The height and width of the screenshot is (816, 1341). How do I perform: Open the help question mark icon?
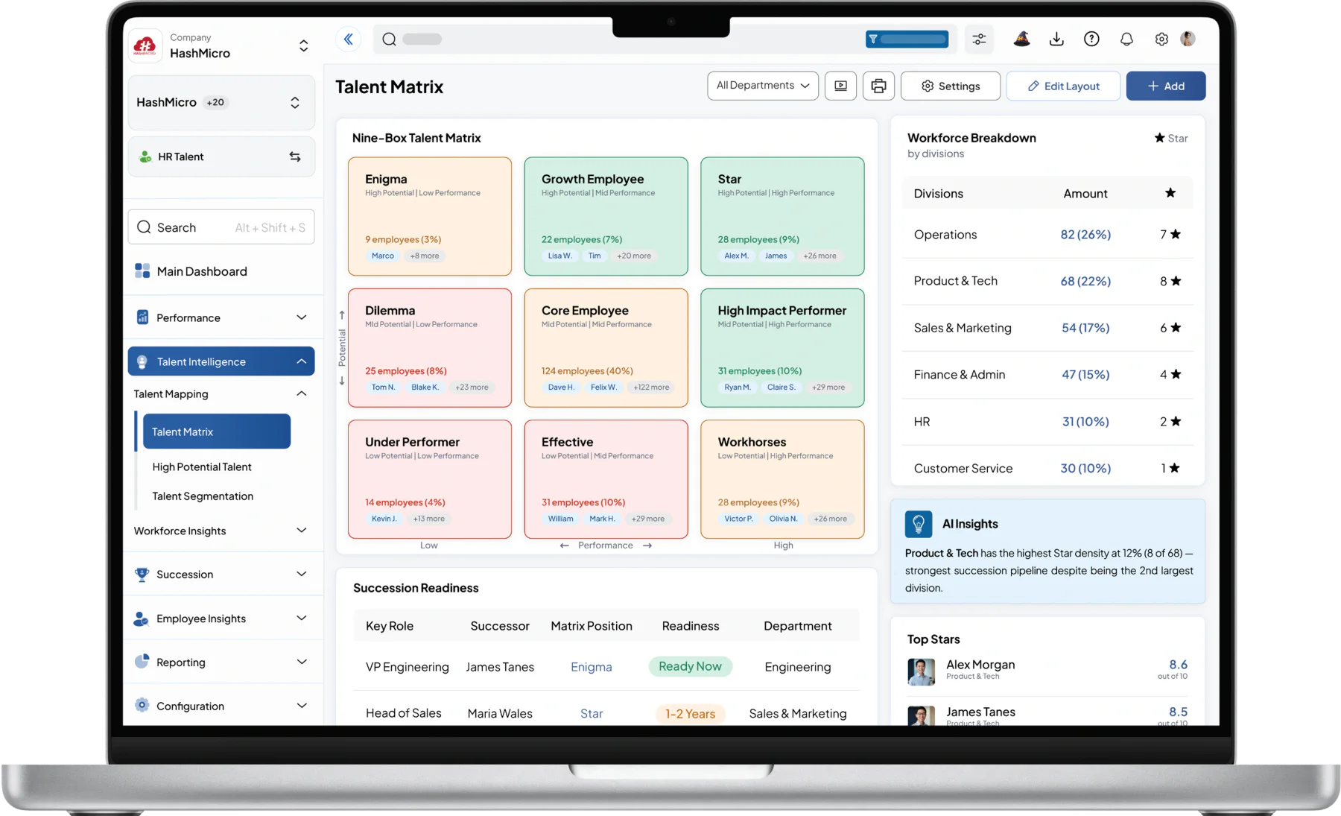(x=1091, y=39)
